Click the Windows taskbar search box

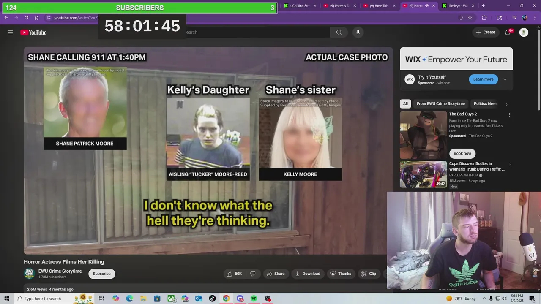click(x=54, y=299)
